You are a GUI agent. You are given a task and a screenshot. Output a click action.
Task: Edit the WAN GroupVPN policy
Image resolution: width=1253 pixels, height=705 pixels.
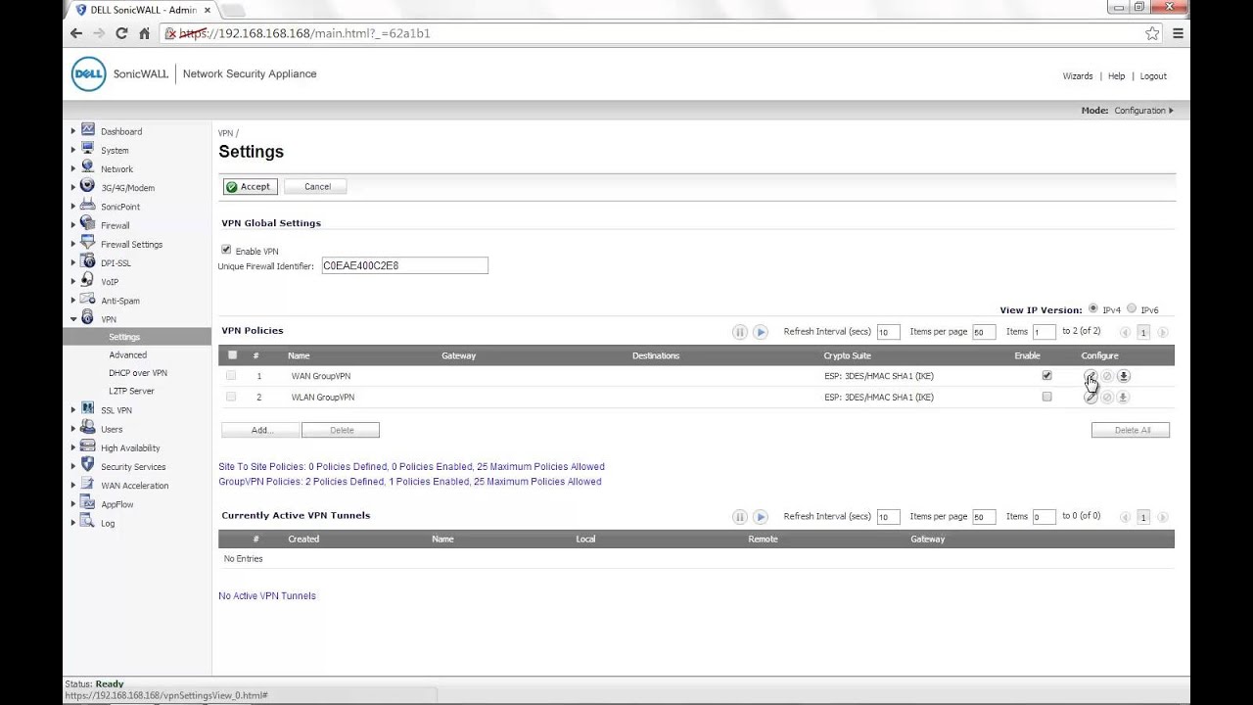1091,376
